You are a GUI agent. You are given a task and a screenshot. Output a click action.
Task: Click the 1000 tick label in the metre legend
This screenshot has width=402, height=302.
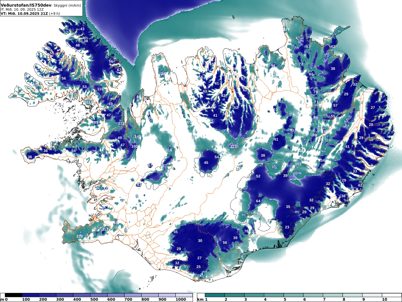point(181,299)
